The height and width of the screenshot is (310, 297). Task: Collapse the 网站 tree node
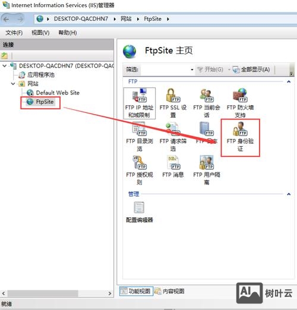tap(13, 84)
